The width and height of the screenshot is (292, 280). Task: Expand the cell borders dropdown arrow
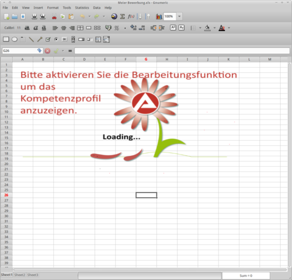click(200, 28)
